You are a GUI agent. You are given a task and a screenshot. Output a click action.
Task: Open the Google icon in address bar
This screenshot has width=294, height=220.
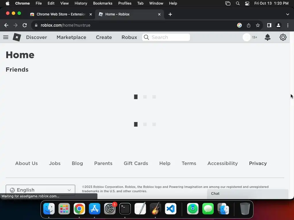point(239,25)
